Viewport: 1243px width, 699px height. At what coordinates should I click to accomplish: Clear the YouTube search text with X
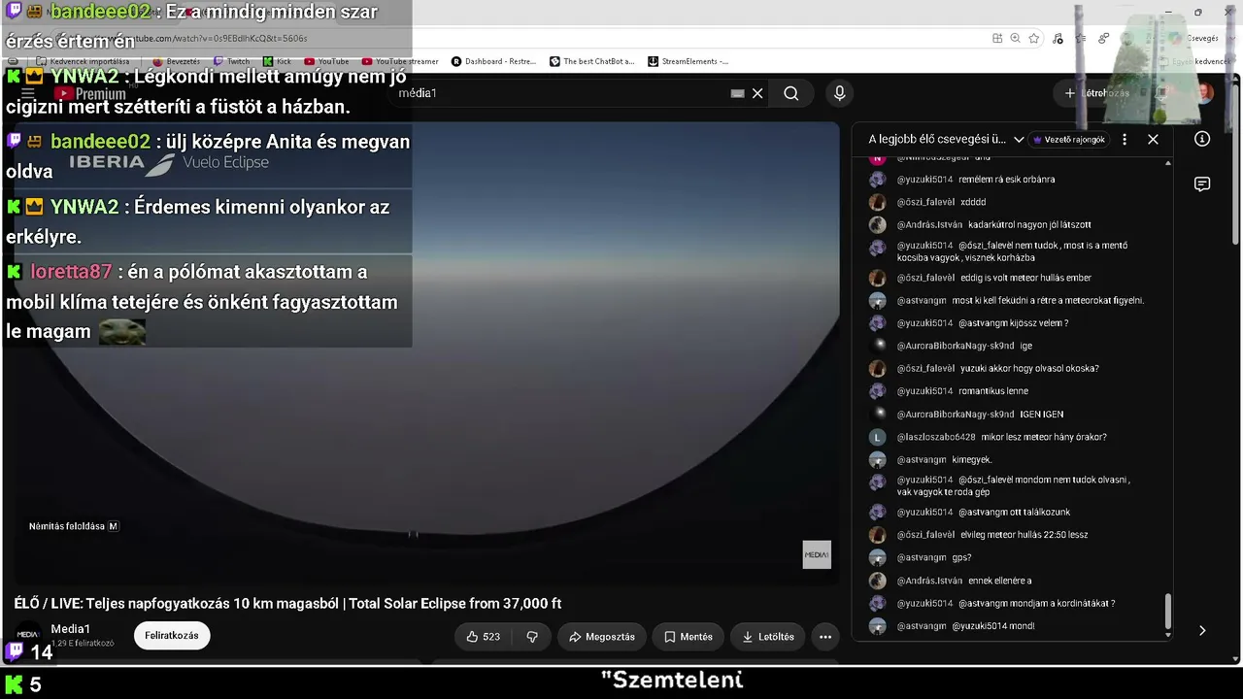point(757,93)
